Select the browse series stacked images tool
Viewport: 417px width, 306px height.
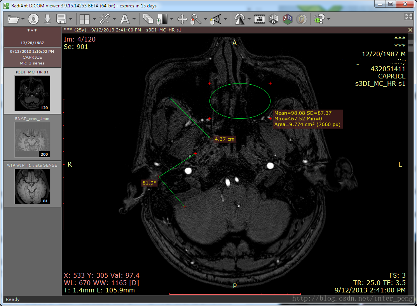click(148, 19)
